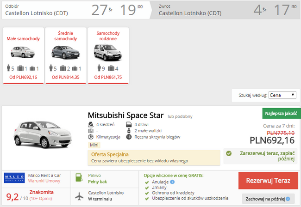Click the Mitsubishi Space Star car image
Screen dimensions: 301x207
click(43, 135)
